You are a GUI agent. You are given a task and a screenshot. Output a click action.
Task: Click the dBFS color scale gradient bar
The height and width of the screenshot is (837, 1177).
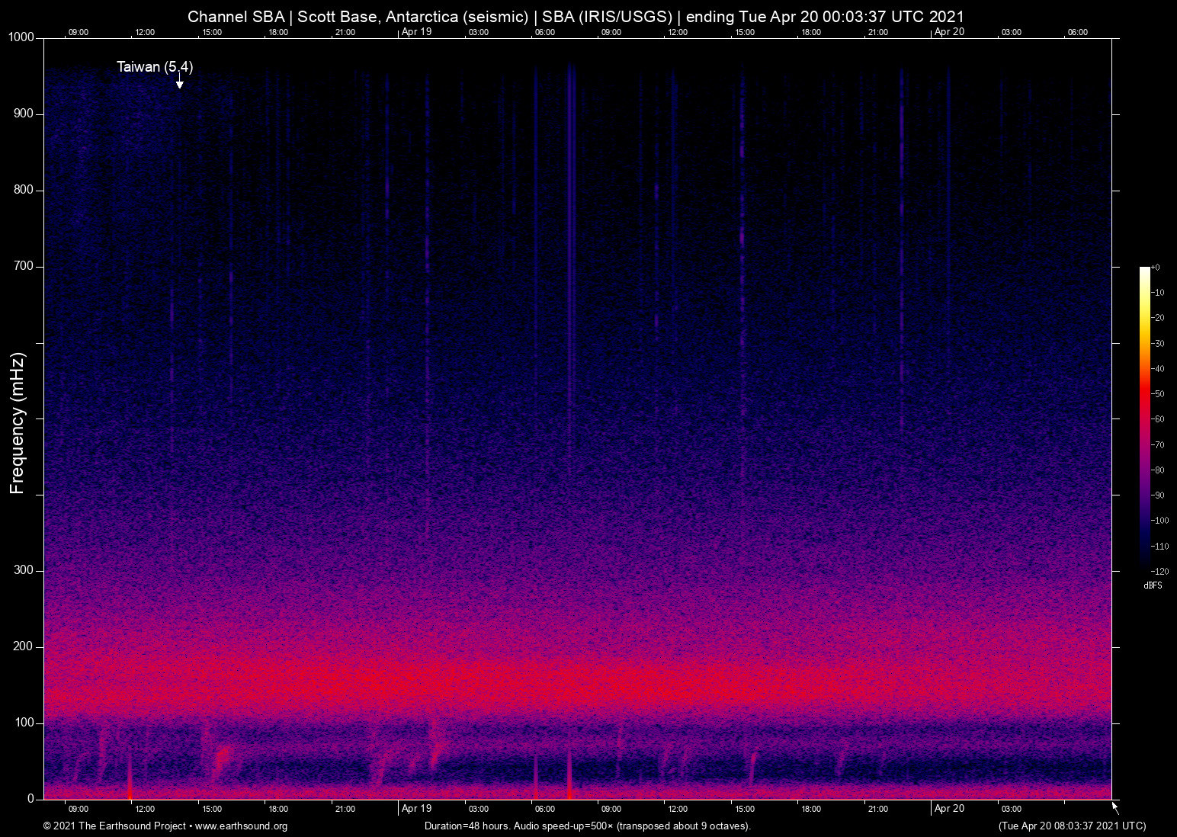1144,415
